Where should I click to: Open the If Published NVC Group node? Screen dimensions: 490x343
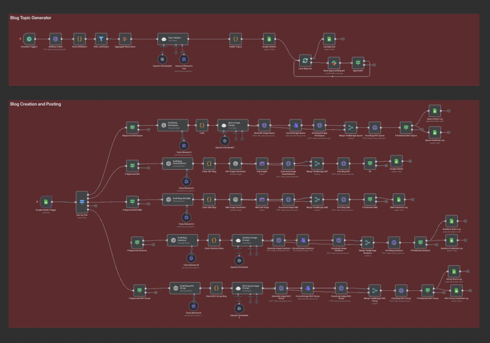coord(427,290)
